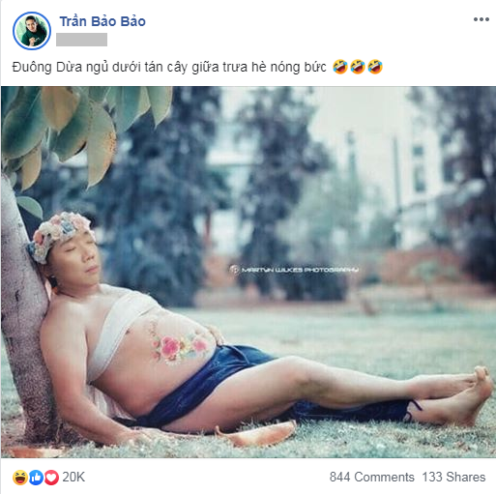Screen dimensions: 496x494
Task: Click the last laughing emoji in the caption
Action: (x=375, y=67)
